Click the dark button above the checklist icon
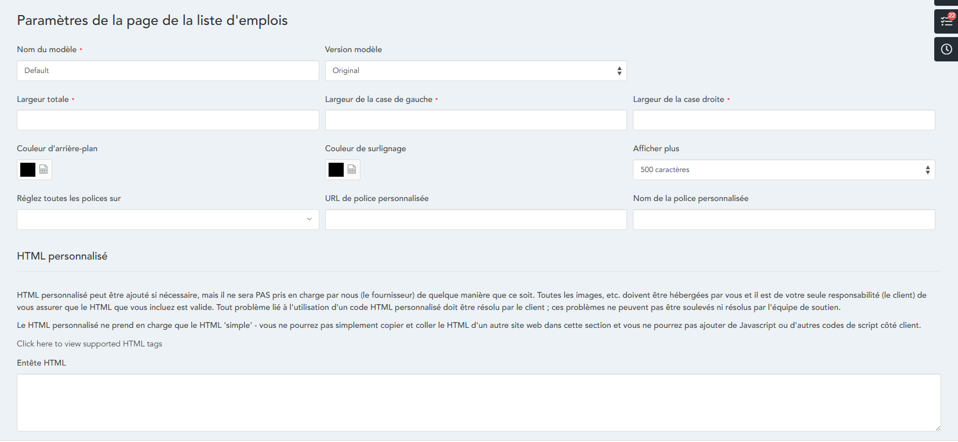The height and width of the screenshot is (442, 958). [x=946, y=2]
